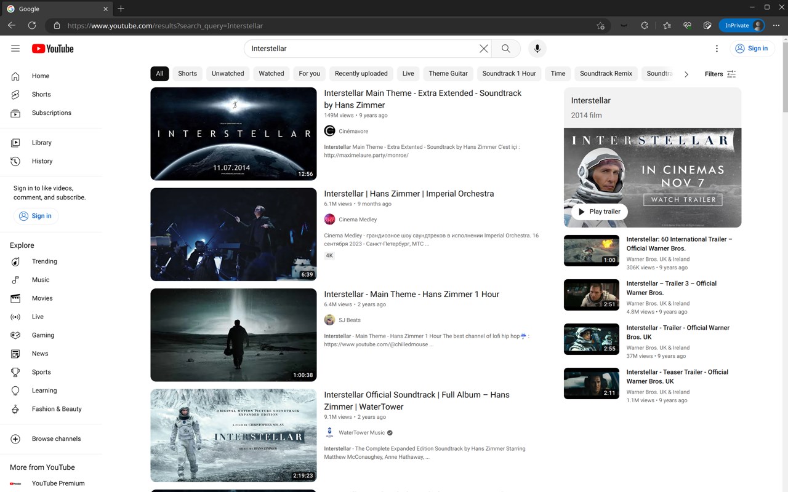
Task: Reload the page with the refresh button
Action: pos(32,26)
